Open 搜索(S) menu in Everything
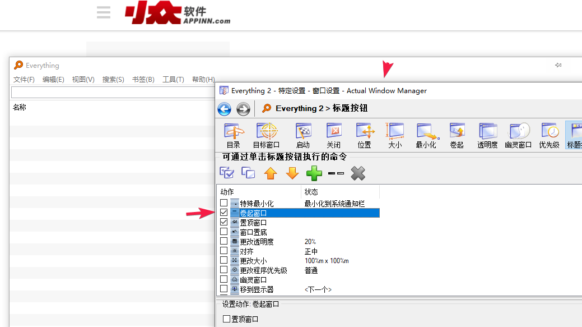 tap(113, 80)
